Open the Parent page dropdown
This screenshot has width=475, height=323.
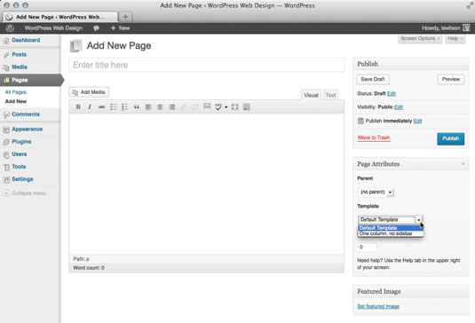[x=376, y=192]
